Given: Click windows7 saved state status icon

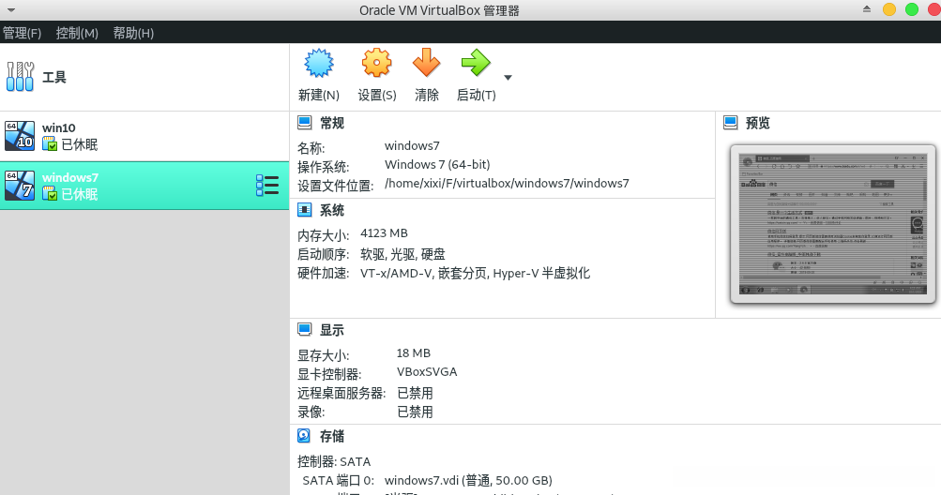Looking at the screenshot, I should [50, 194].
